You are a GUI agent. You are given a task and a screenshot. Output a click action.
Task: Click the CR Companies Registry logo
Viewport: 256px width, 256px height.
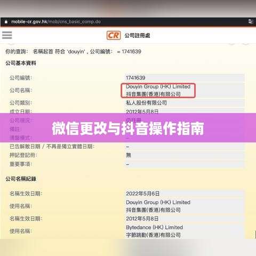[x=114, y=35]
